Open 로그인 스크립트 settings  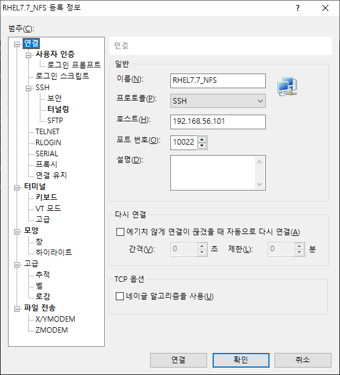coord(62,76)
